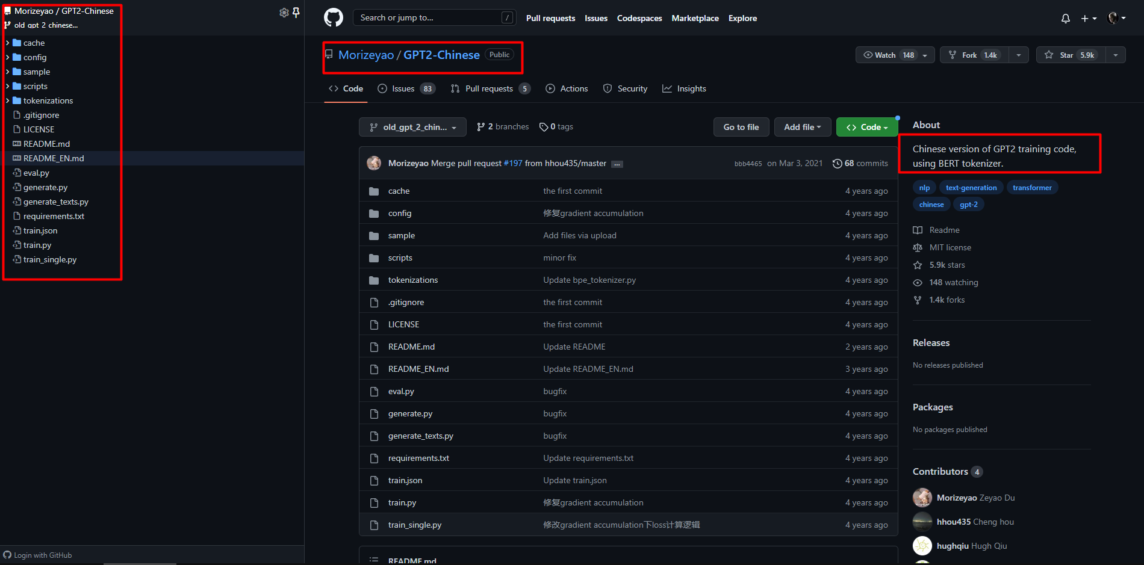The image size is (1144, 565).
Task: Select the chinese topic tag
Action: tap(931, 205)
